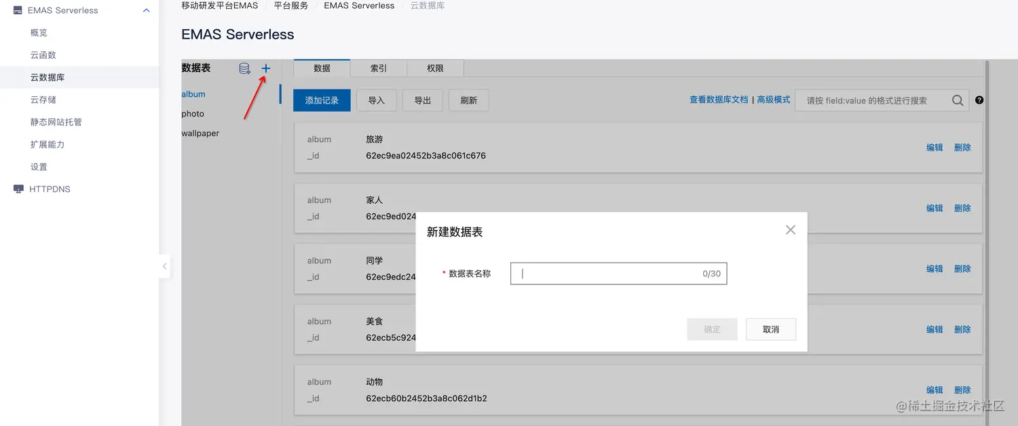Open 静态网站托管 in the sidebar
The image size is (1018, 426).
coord(56,122)
